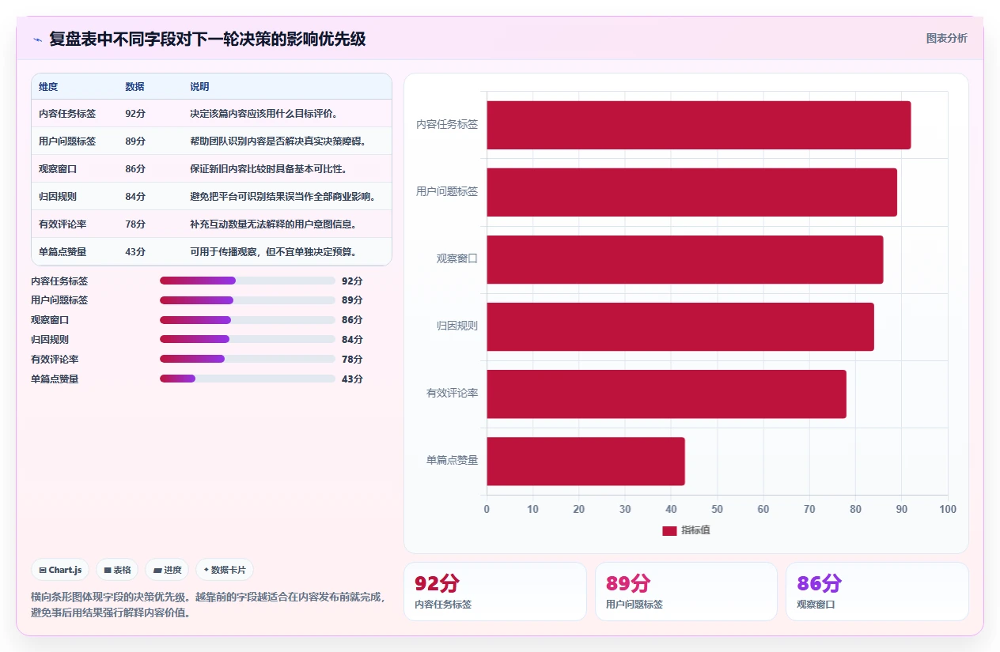The image size is (1000, 652).
Task: Click the 单篇点赞量 chart bar
Action: [585, 461]
